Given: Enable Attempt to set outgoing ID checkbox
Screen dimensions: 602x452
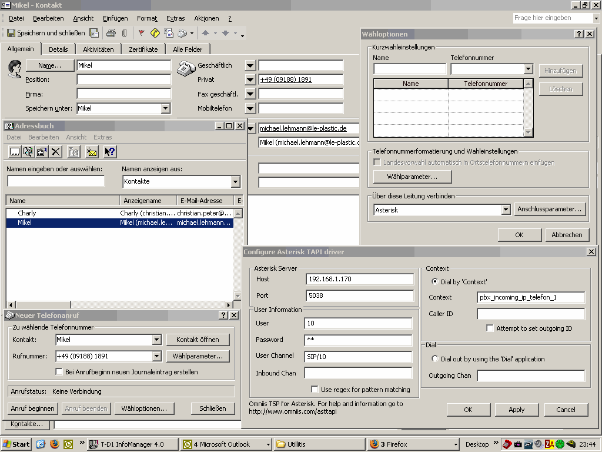Looking at the screenshot, I should (x=490, y=328).
